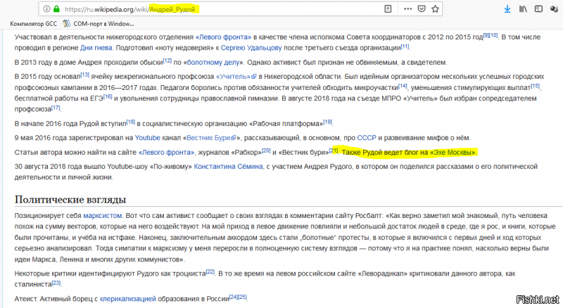
Task: Click the 'Политические взгляды' section heading
Action: [x=70, y=200]
